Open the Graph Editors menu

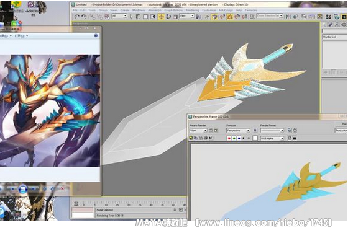[x=173, y=11]
